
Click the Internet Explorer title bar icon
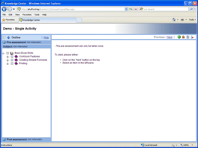[x=3, y=3]
